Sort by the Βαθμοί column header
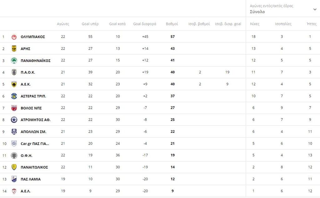This screenshot has width=320, height=198. 172,24
